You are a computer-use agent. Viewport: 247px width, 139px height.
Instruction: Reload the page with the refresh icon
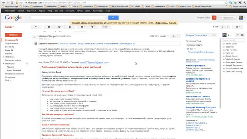12,3
